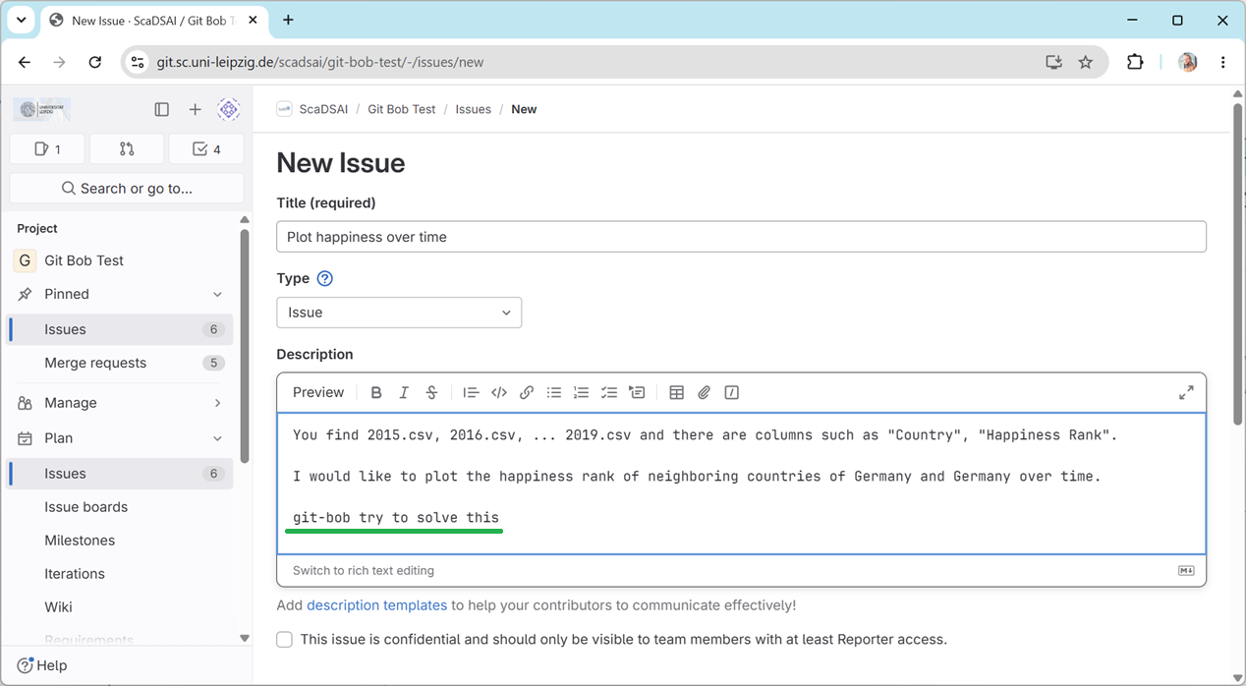Insert a table in description
Image resolution: width=1246 pixels, height=686 pixels.
(x=676, y=392)
